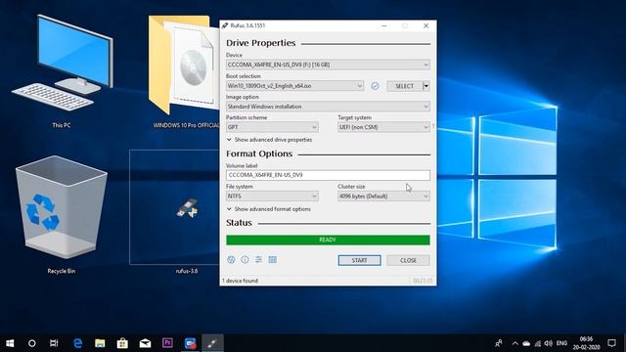626x352 pixels.
Task: Open screen recorder app in taskbar
Action: coord(190,343)
